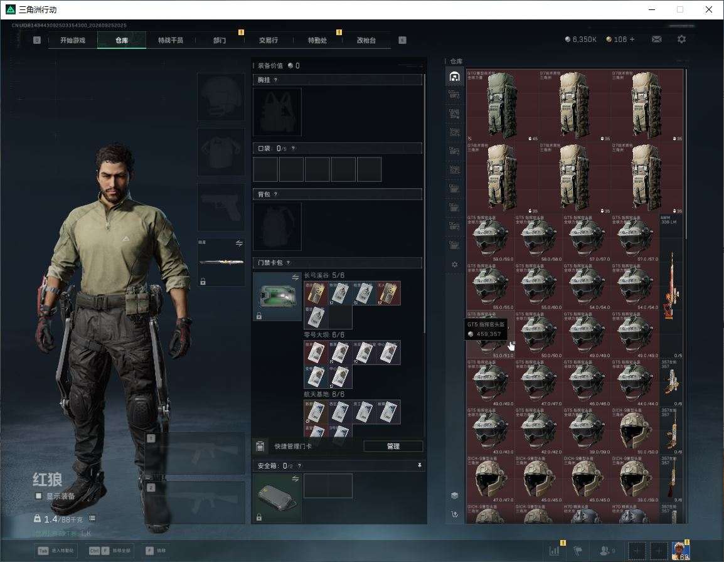
Task: Click the F shortcut hint at bottom
Action: [156, 551]
